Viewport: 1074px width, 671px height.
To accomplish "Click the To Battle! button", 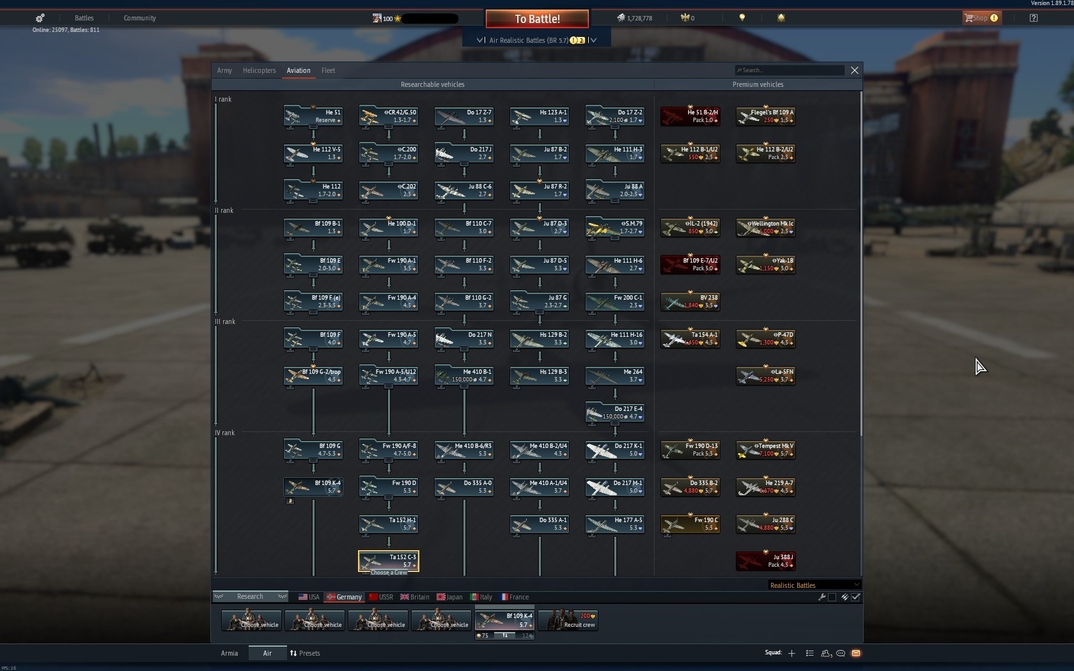I will point(537,19).
